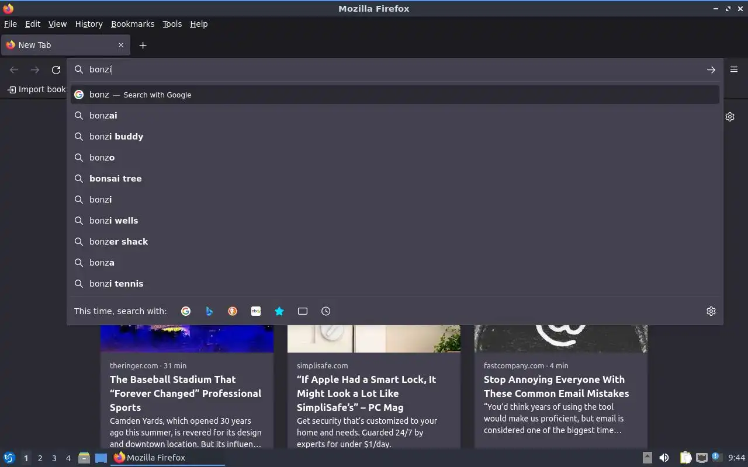Open the Edit menu
Image resolution: width=748 pixels, height=467 pixels.
pyautogui.click(x=33, y=24)
